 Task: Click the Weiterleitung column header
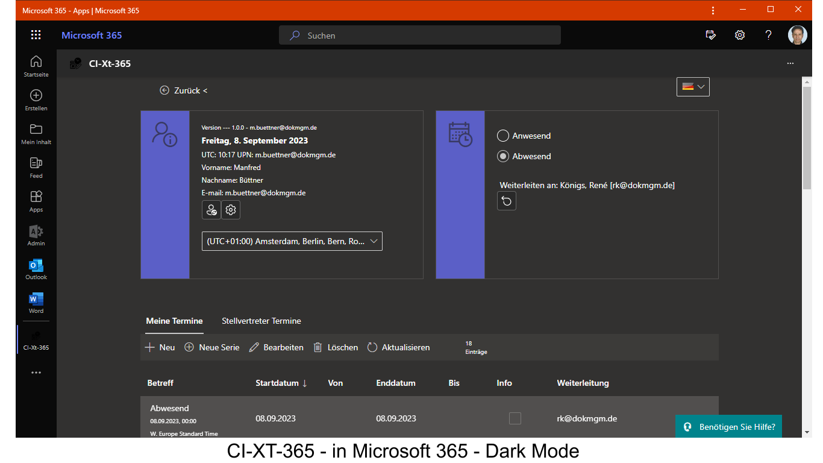pyautogui.click(x=583, y=383)
